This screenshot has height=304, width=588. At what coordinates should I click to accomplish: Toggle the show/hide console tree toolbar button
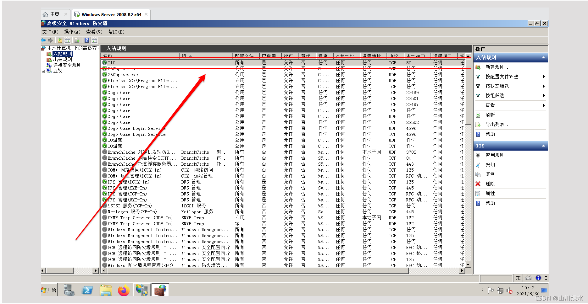(x=68, y=40)
